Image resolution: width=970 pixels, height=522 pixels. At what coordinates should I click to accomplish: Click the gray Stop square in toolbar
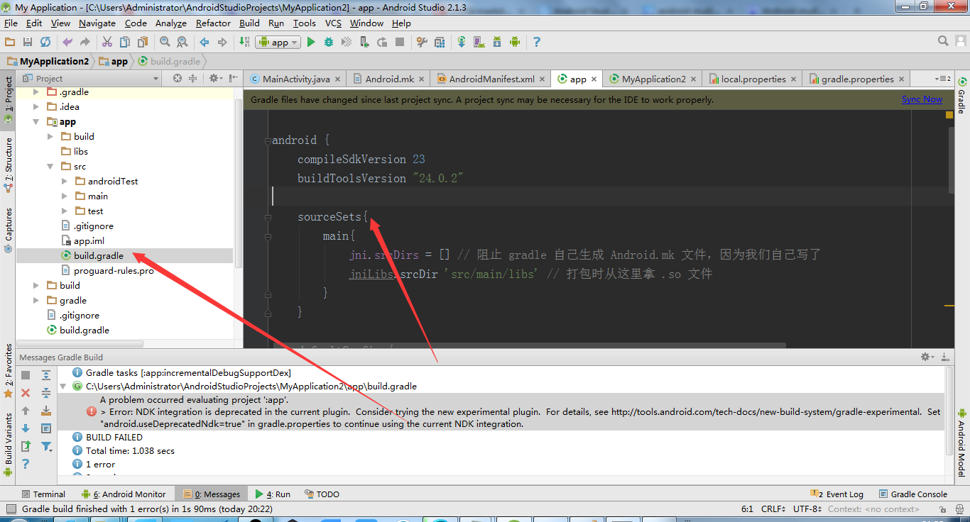pos(400,43)
